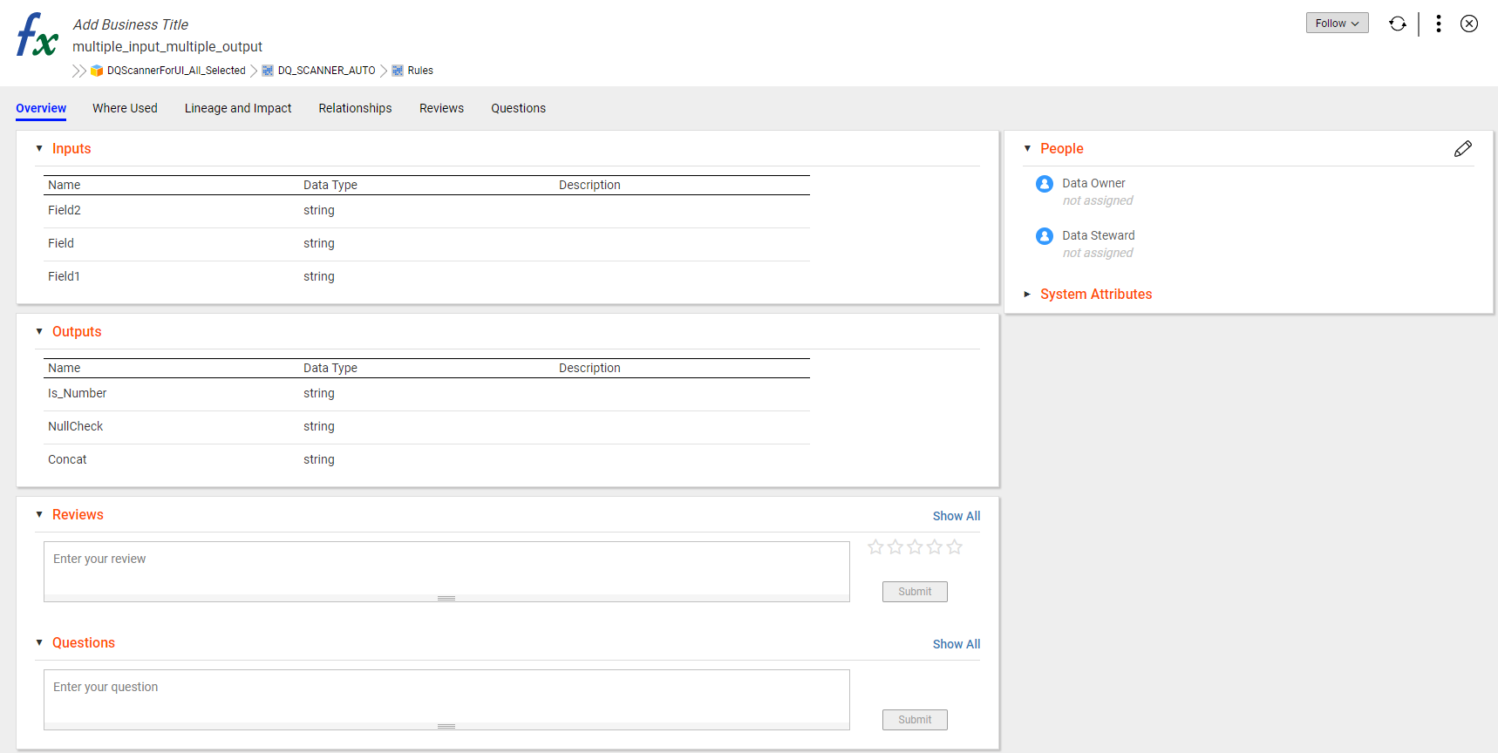Click the Outputs Description column header

pyautogui.click(x=589, y=368)
